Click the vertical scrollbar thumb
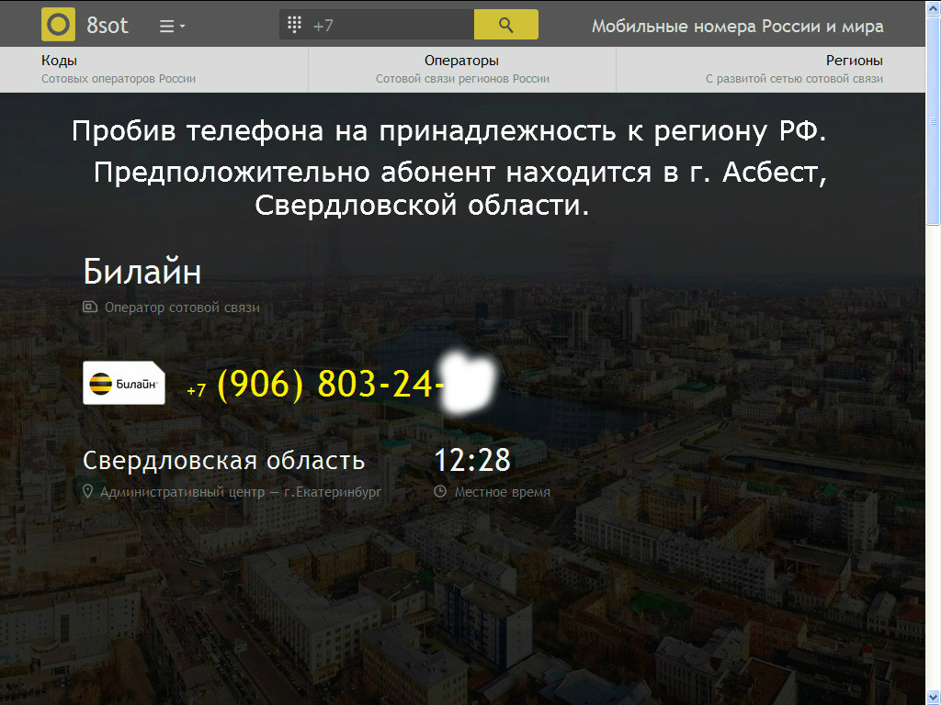The width and height of the screenshot is (941, 705). click(x=934, y=121)
